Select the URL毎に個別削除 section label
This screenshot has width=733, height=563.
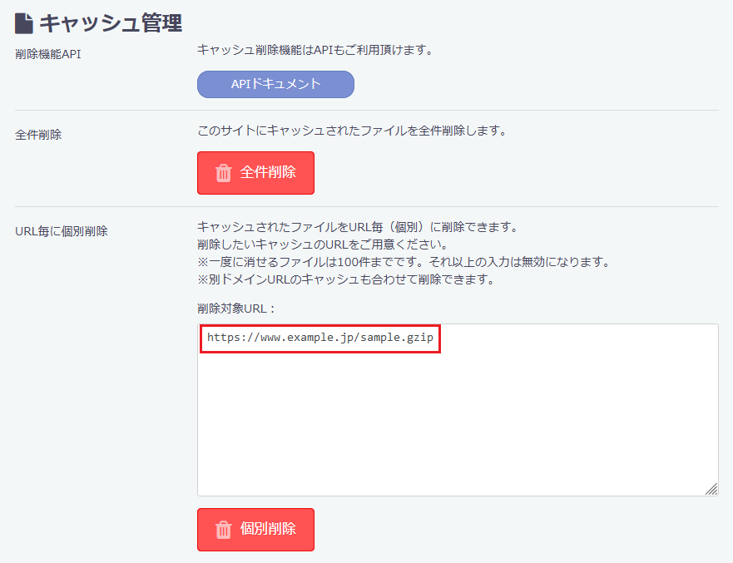62,230
